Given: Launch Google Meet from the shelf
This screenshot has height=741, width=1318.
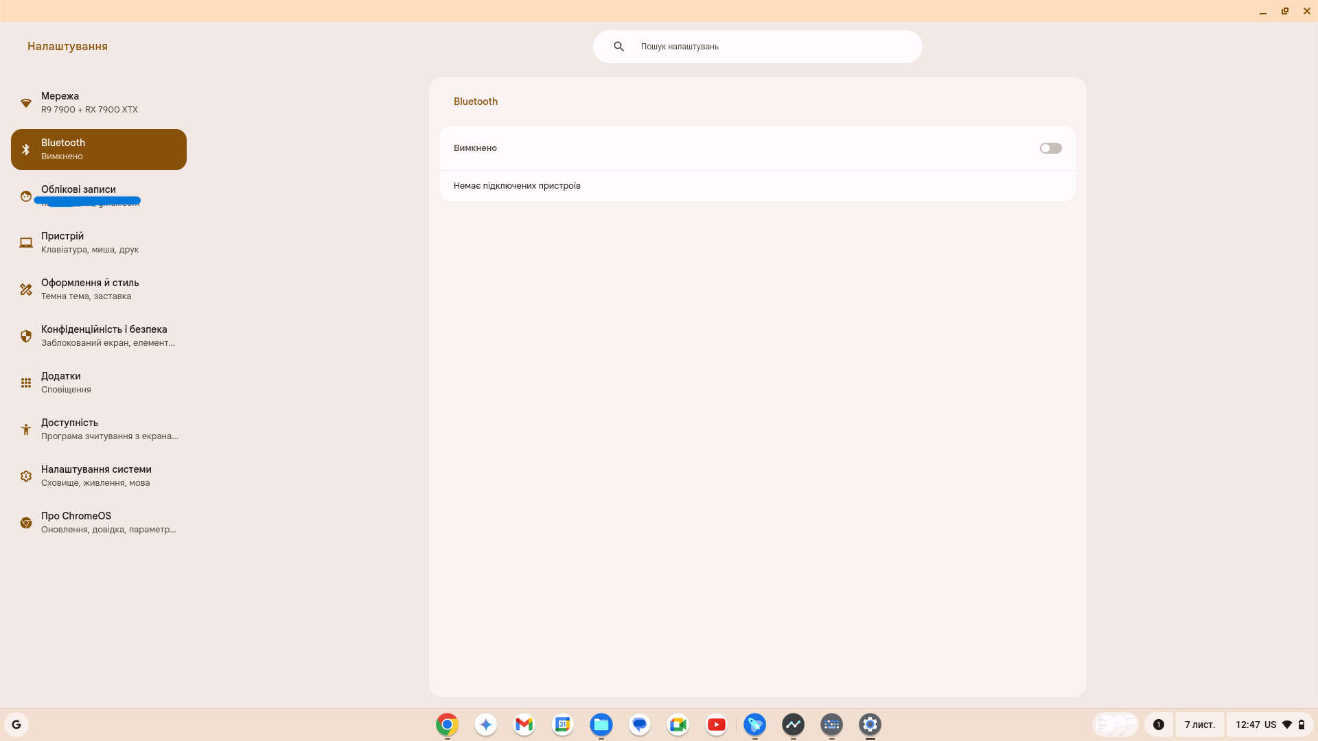Looking at the screenshot, I should point(678,725).
